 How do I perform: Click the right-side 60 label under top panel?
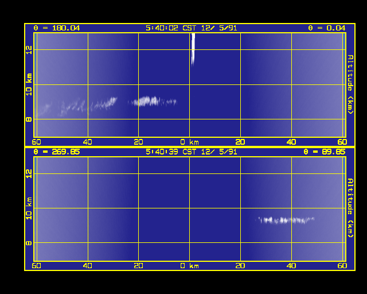coord(342,142)
